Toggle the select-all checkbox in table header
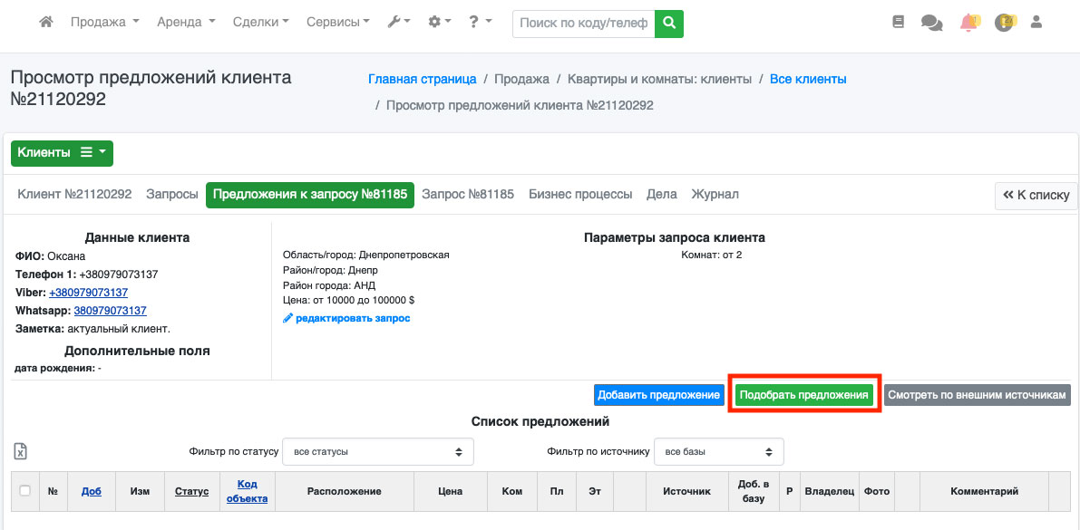Screen dimensions: 1080x530 point(25,491)
